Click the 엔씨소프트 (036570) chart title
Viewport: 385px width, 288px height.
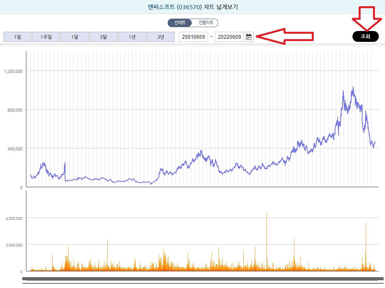pyautogui.click(x=192, y=7)
